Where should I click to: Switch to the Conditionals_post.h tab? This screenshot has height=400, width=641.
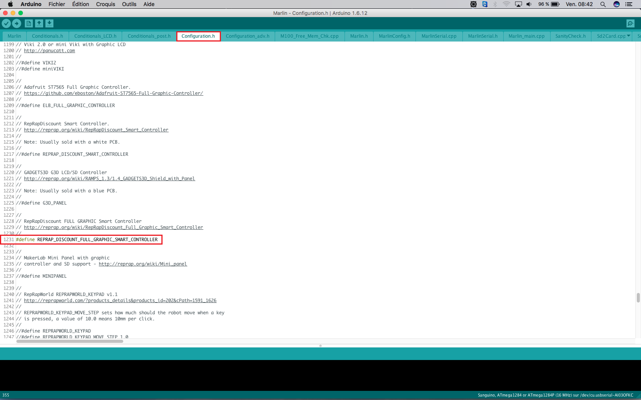[149, 36]
